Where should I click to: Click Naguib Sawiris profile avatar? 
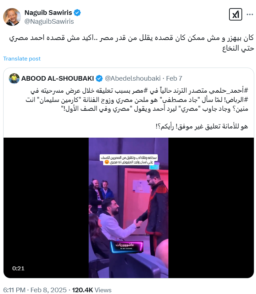click(x=12, y=17)
